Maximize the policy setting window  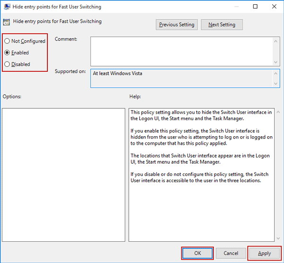pos(256,7)
